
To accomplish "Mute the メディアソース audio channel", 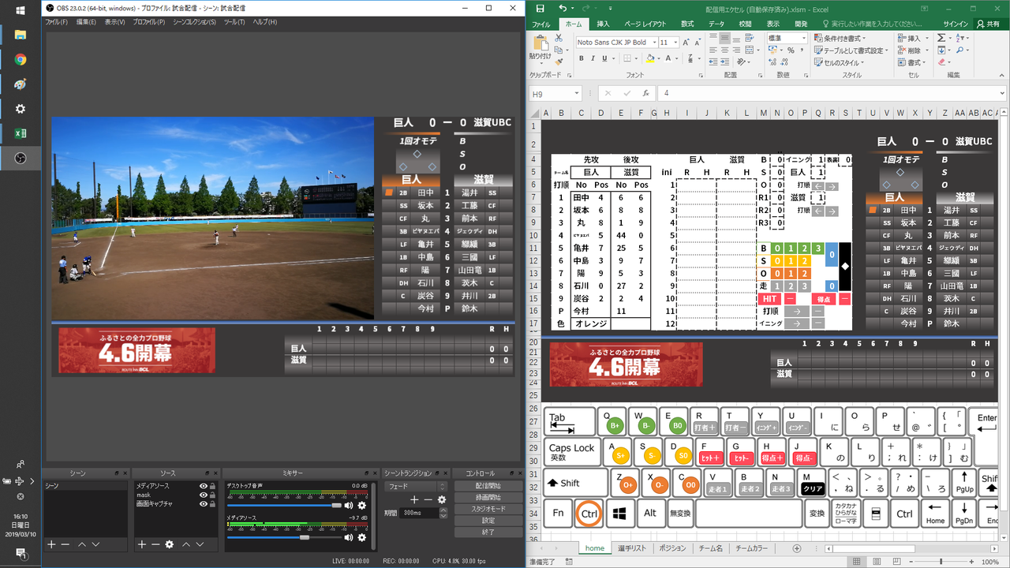I will (349, 536).
